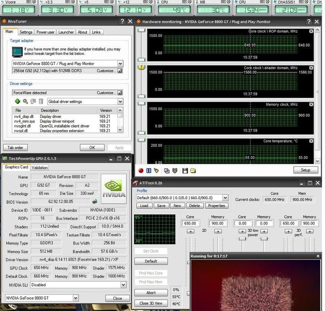Click the save floppy disk icon
The image size is (325, 311).
click(x=185, y=170)
